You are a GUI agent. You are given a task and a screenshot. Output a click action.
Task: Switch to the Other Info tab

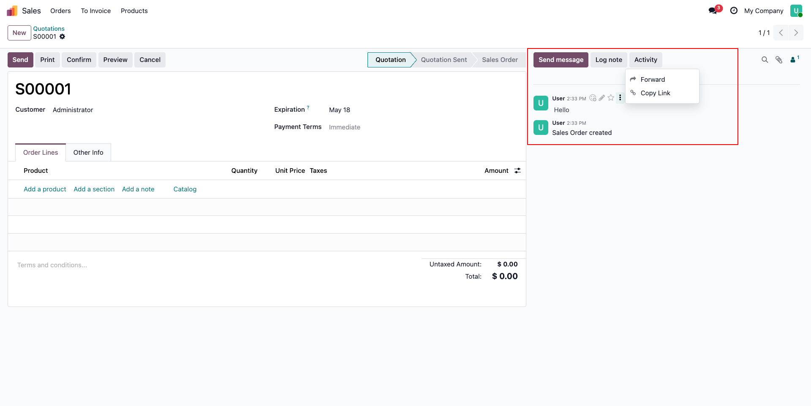(x=88, y=153)
